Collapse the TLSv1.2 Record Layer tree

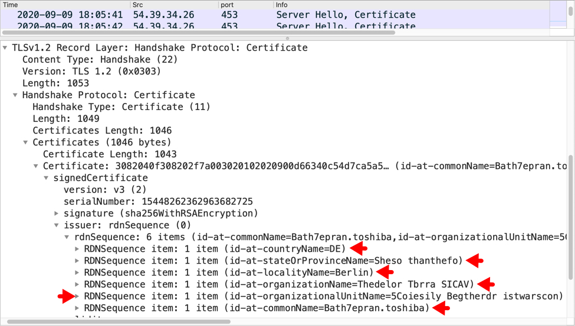[5, 48]
